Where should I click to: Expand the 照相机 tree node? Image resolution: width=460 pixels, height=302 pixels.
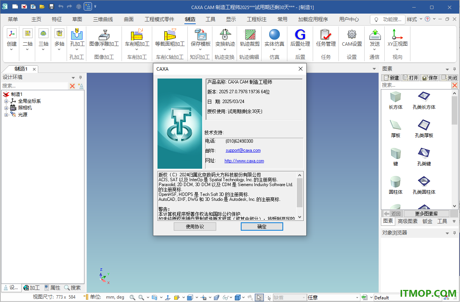pos(6,108)
